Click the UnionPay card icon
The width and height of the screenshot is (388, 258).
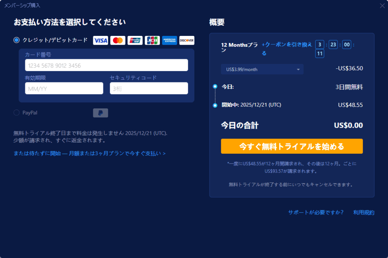[x=135, y=40]
